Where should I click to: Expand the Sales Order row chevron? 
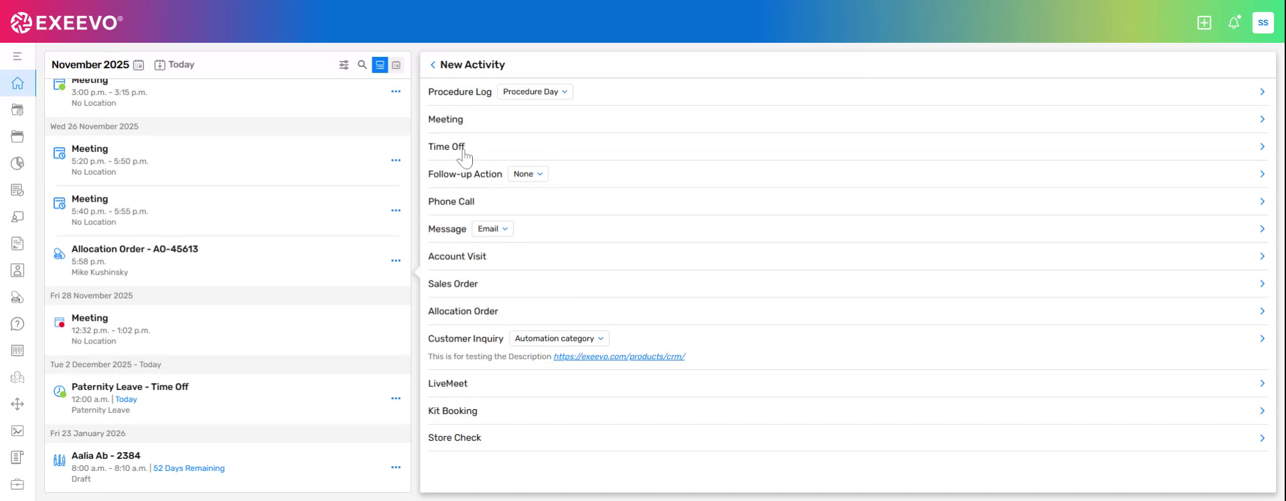(1262, 284)
